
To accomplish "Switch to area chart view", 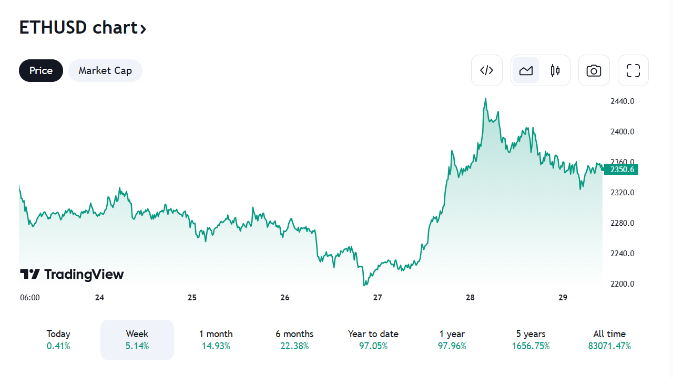I will tap(526, 70).
